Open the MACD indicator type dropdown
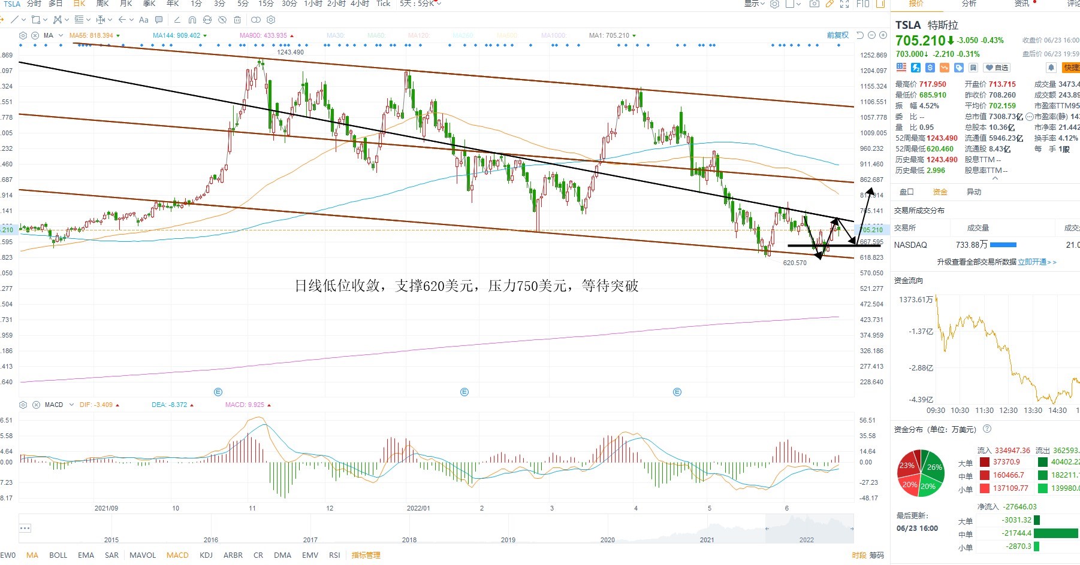Screen dimensions: 1080x565 pos(71,405)
